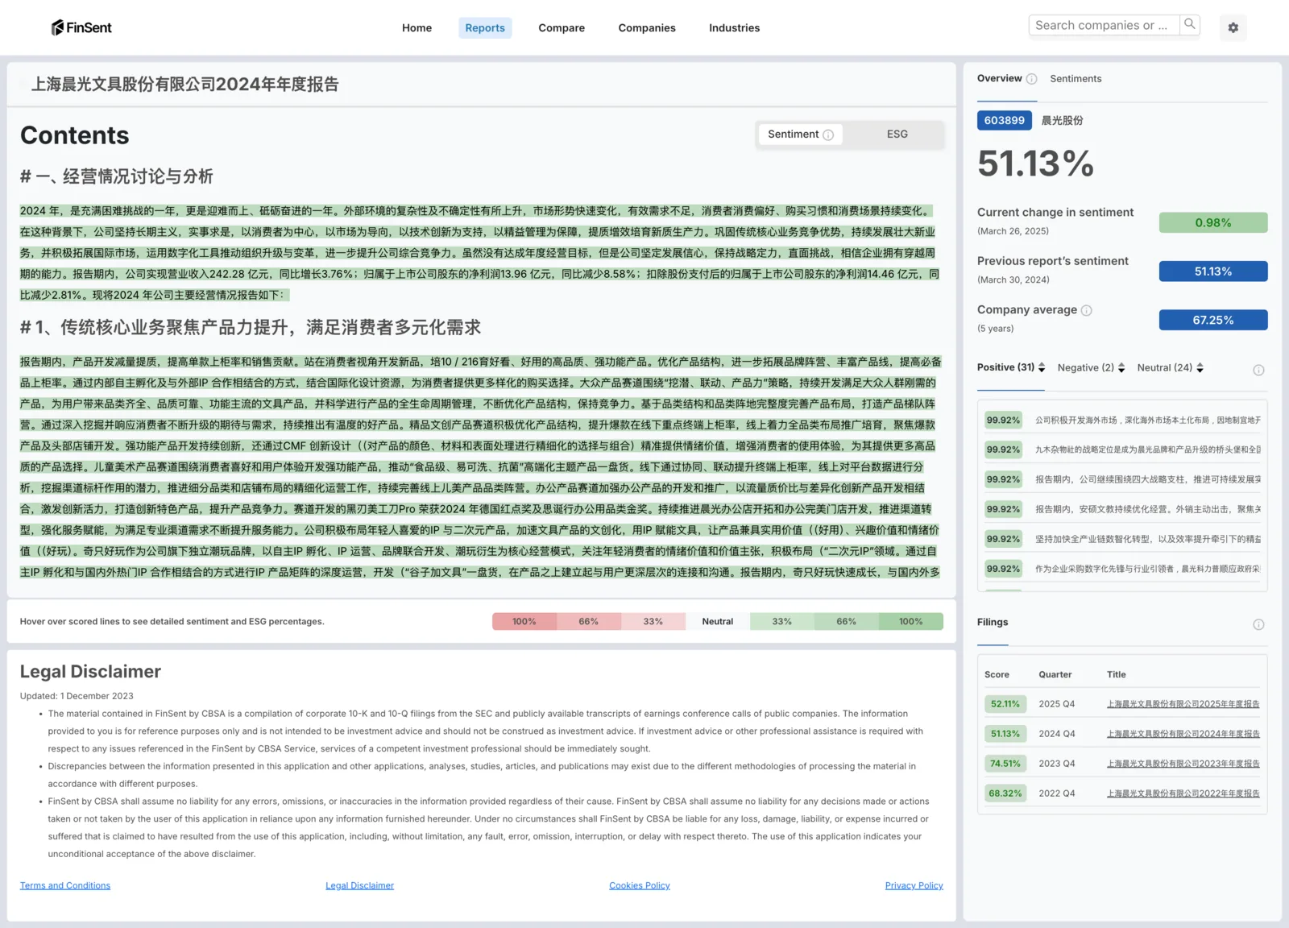Screen dimensions: 1289x928
Task: Open Cookies Policy link
Action: [x=640, y=885]
